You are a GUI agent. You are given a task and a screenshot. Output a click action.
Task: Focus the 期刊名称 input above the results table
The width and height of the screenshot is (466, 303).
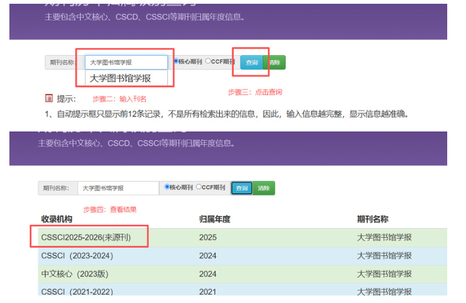click(118, 188)
